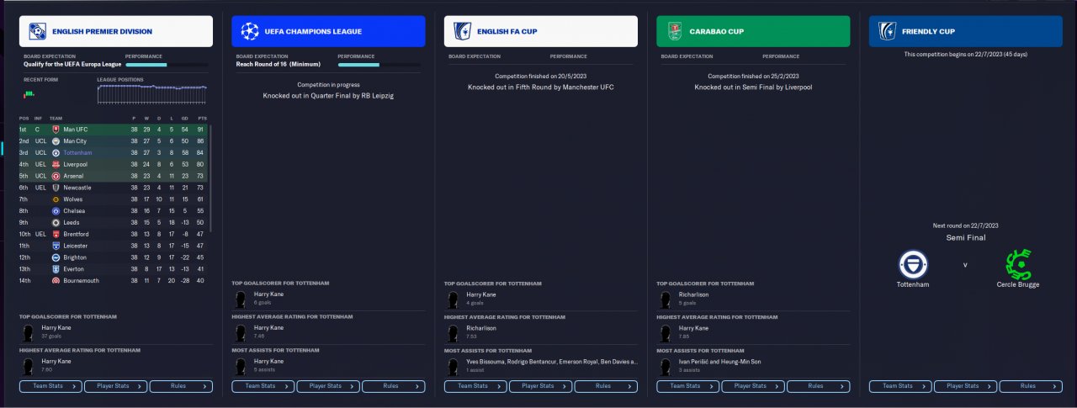Viewport: 1077px width, 408px height.
Task: Open Team Stats for English FA Cup
Action: 475,386
